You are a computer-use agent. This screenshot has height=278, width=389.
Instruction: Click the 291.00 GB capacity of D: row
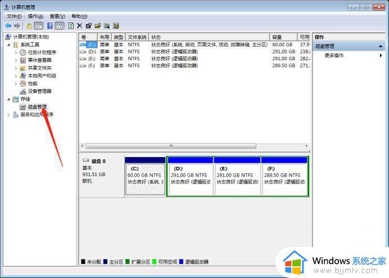click(x=283, y=52)
